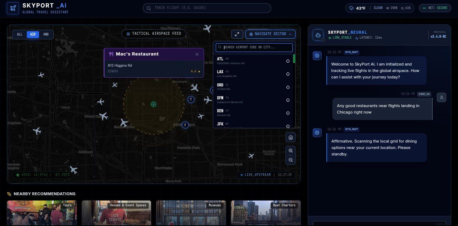Screen dimensions: 458x226
Task: Click the user avatar icon in chat
Action: 442,97
